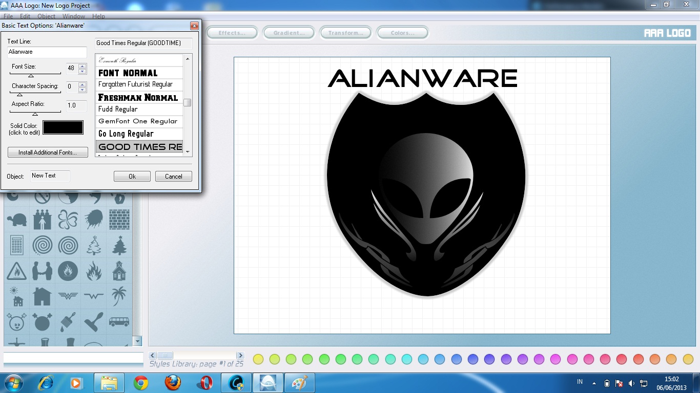Apply the bright yellow style circle

[258, 359]
